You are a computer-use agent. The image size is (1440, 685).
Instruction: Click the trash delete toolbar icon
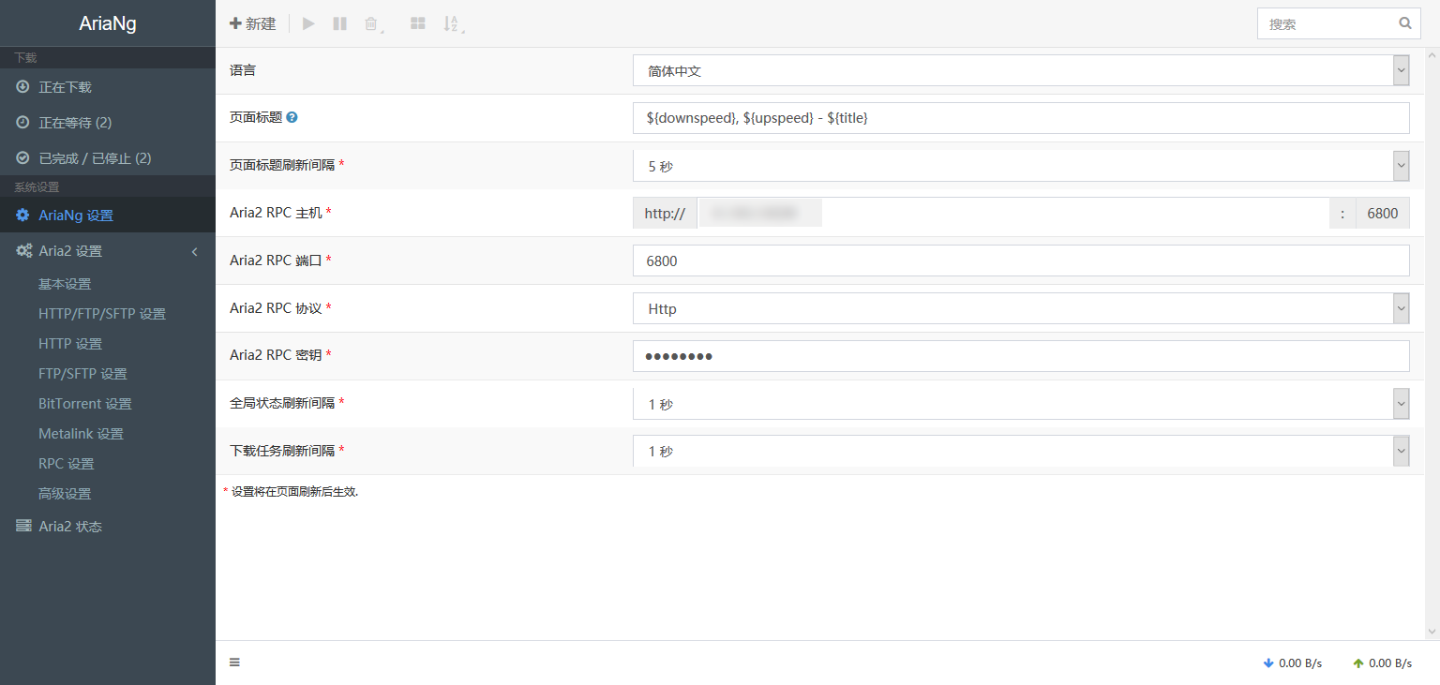point(371,23)
